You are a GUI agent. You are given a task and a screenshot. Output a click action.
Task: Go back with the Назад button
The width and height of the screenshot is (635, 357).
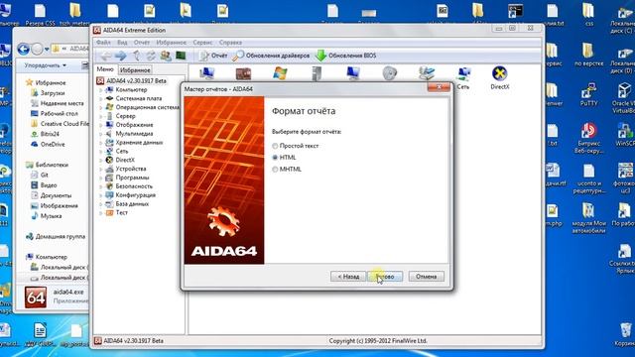pos(348,277)
